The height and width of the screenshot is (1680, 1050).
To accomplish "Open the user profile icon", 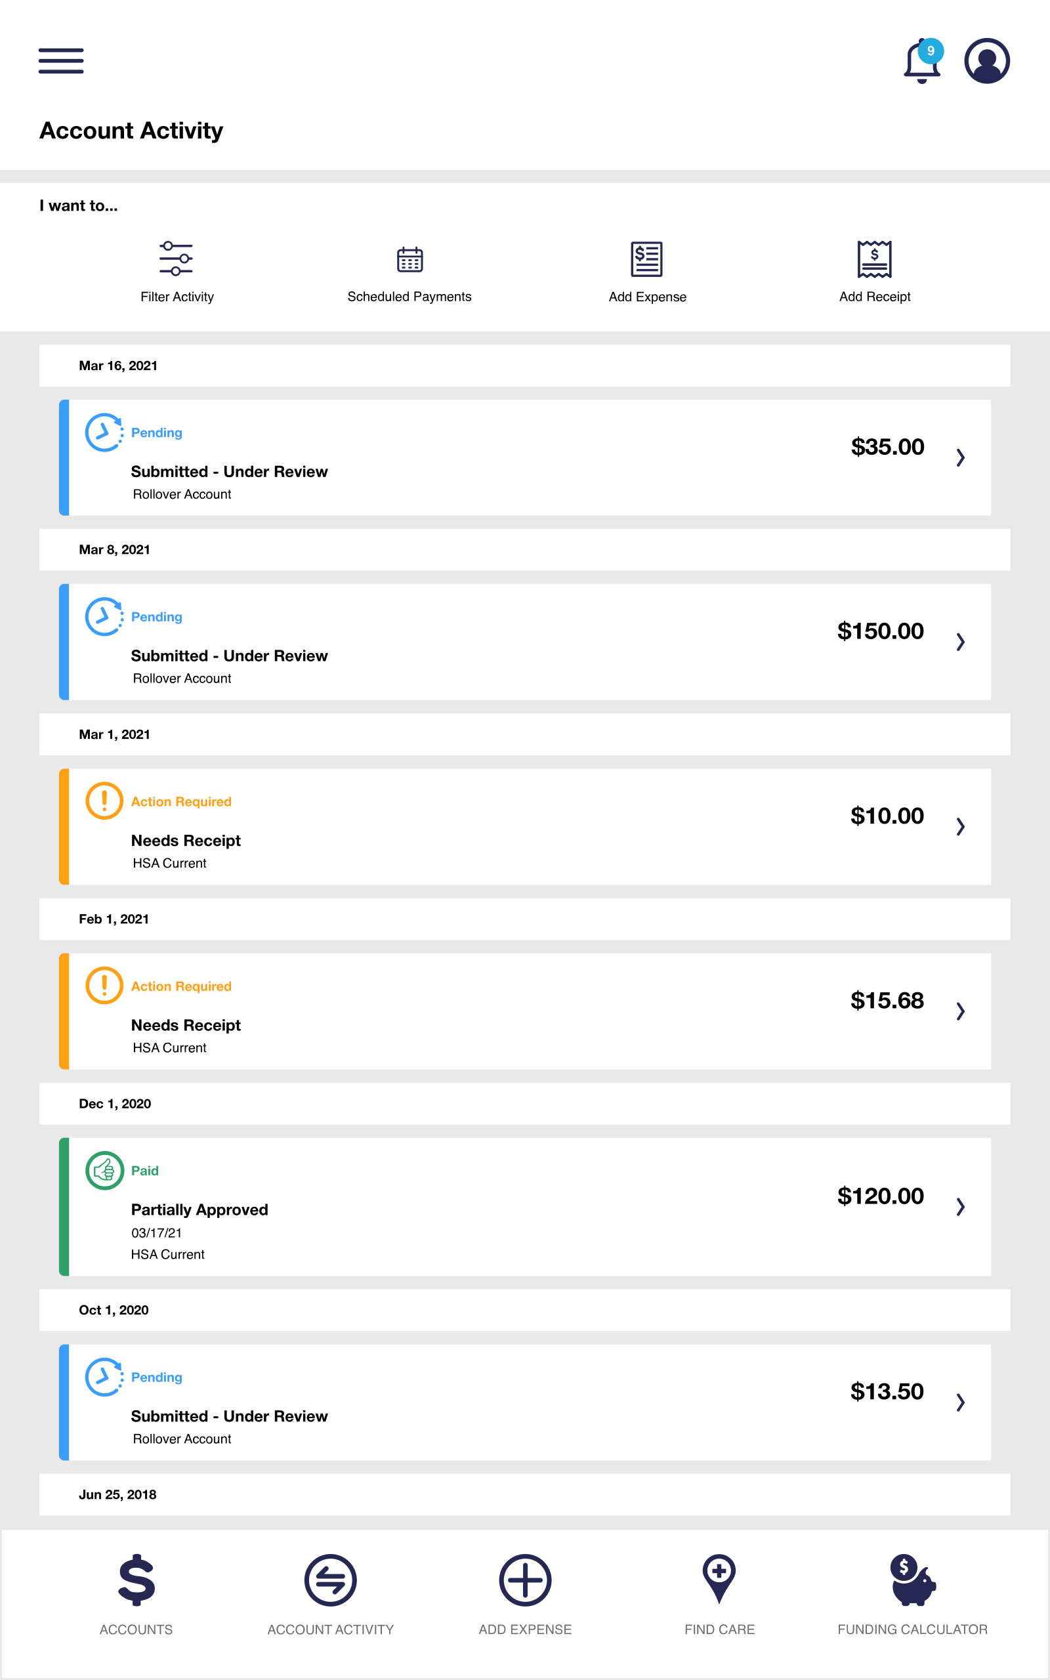I will pos(986,61).
